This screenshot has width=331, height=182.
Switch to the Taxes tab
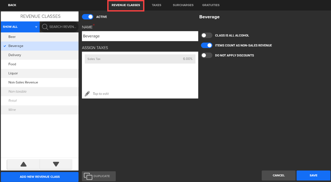(x=156, y=5)
